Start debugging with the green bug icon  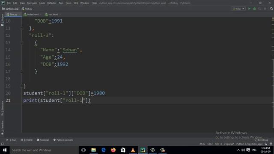pos(254,9)
